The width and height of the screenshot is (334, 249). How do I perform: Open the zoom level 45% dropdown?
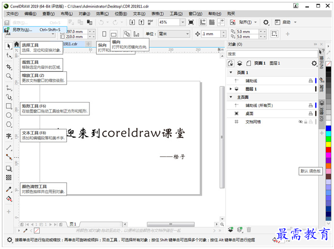tap(183, 22)
